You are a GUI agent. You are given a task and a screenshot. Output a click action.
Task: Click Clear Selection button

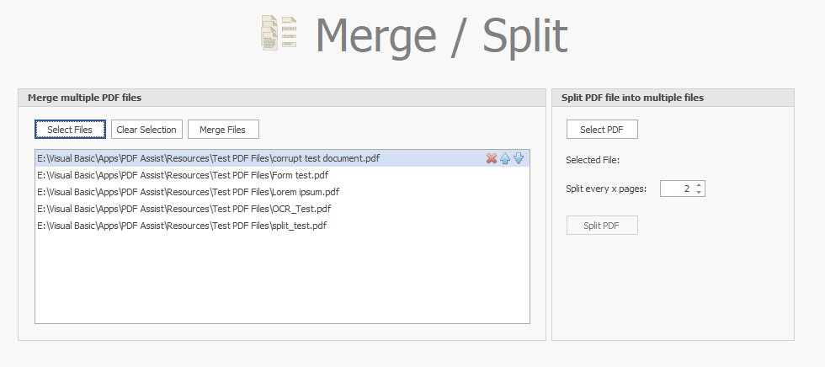pos(146,130)
